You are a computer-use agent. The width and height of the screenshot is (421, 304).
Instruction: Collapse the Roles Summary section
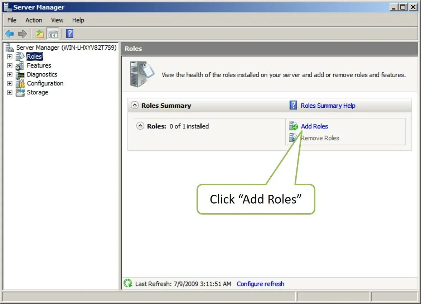[135, 105]
